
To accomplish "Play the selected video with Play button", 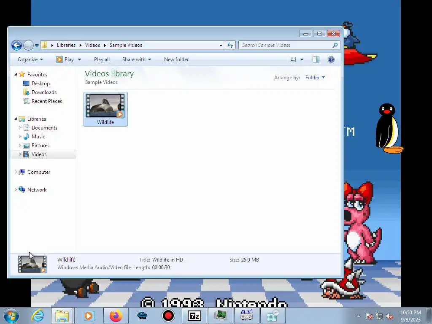I will click(65, 59).
